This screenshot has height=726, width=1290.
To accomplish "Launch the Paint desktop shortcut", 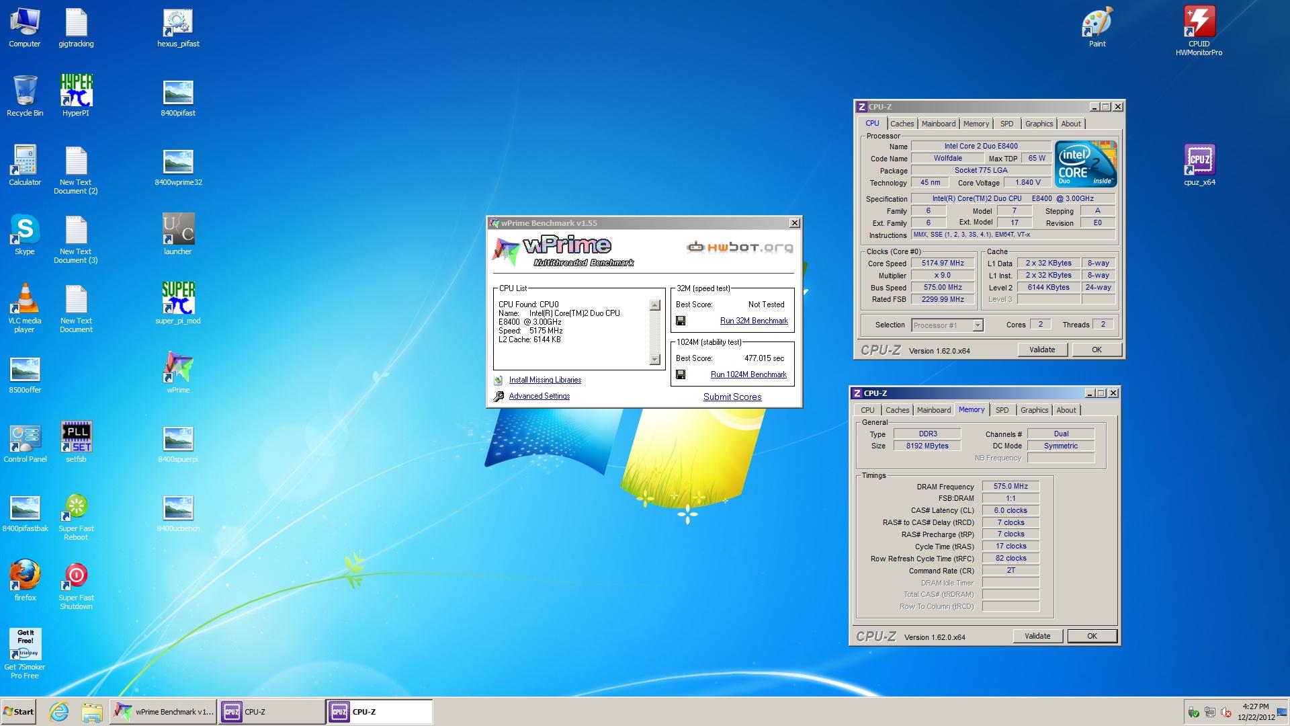I will 1097,28.
